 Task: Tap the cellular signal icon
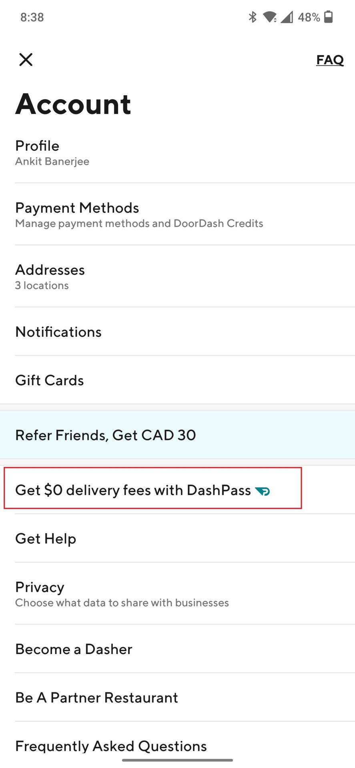coord(287,17)
